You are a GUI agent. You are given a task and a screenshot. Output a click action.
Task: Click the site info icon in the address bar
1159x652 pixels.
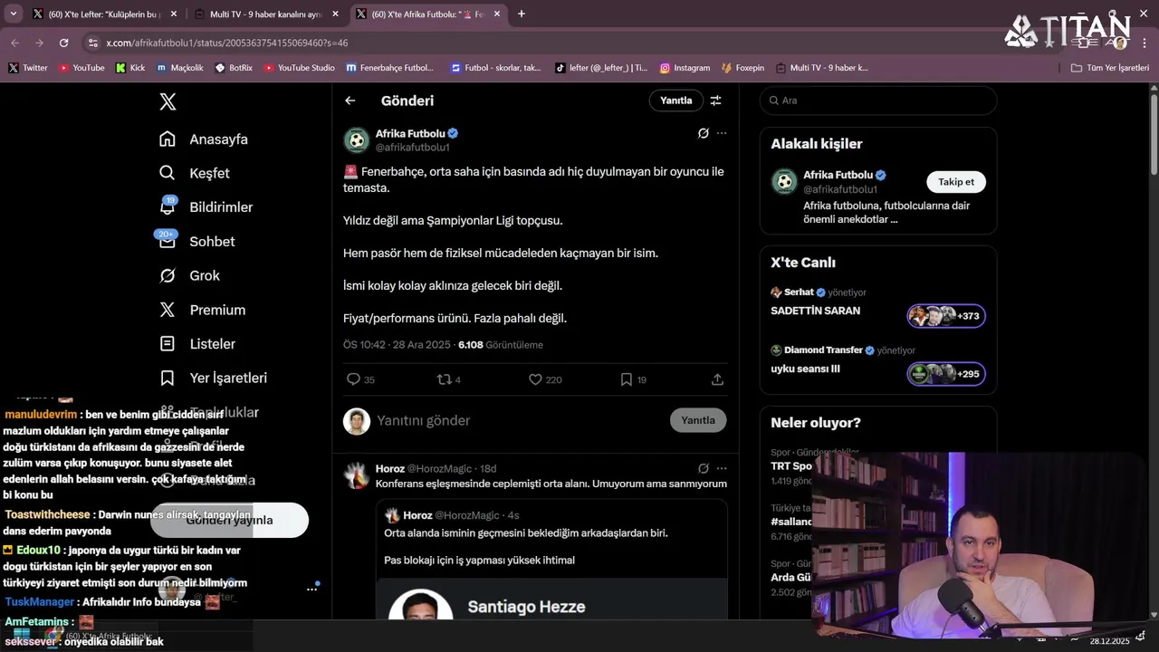pos(92,43)
